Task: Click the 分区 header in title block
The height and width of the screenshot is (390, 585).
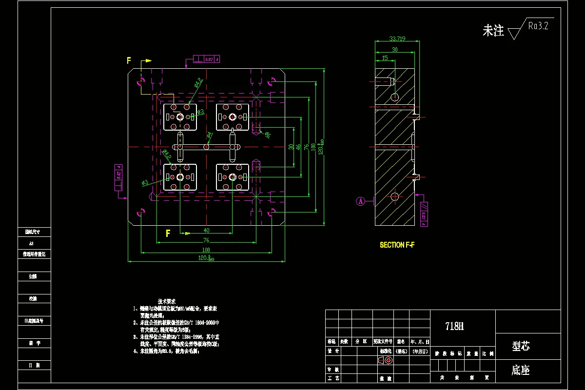Action: tap(361, 342)
